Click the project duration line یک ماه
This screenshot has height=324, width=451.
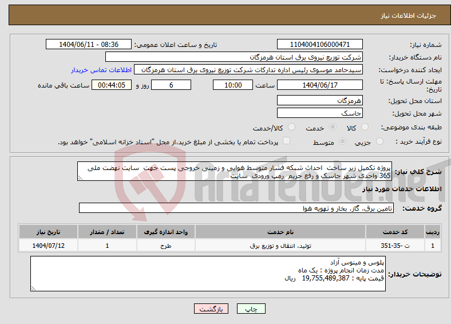(x=341, y=271)
